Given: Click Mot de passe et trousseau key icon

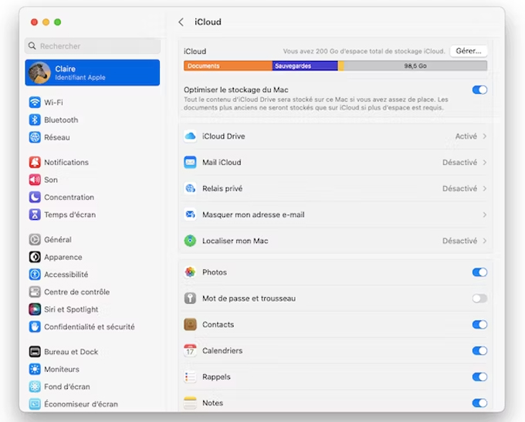Looking at the screenshot, I should [x=190, y=299].
